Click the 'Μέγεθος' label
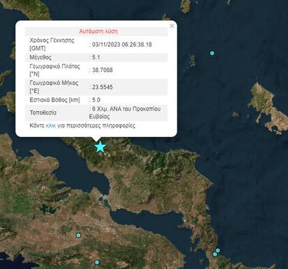288x269 pixels. (40, 57)
